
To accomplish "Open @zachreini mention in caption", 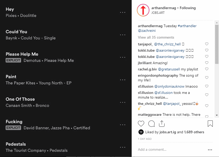I will pos(147,31).
